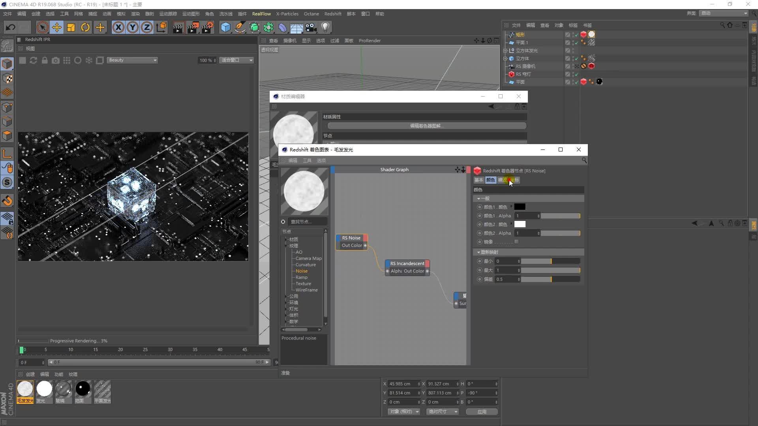Screen dimensions: 758x426
Task: Toggle the 颜色1 Alpha animation radio circle
Action: pyautogui.click(x=480, y=216)
